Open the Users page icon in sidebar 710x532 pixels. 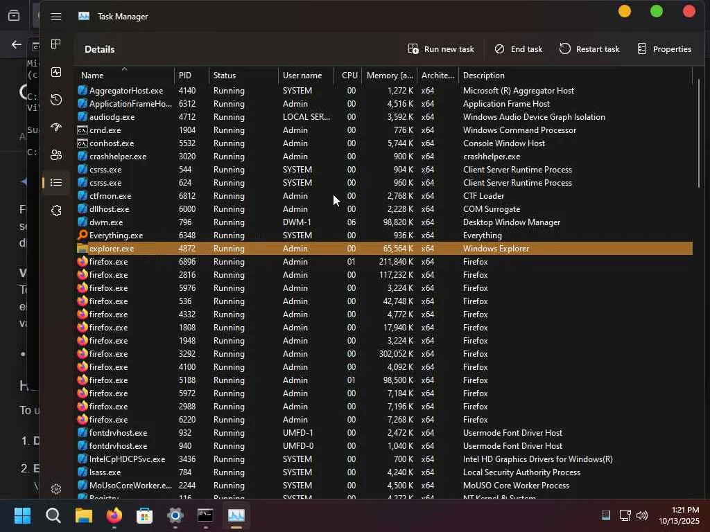click(56, 154)
